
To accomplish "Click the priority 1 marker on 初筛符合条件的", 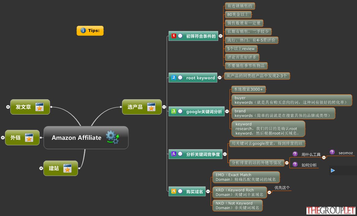I will coord(174,36).
